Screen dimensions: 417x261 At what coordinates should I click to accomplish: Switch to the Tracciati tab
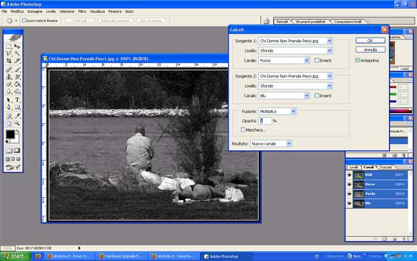click(385, 167)
